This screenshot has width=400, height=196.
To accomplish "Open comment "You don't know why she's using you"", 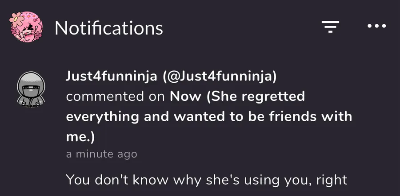I will (206, 181).
